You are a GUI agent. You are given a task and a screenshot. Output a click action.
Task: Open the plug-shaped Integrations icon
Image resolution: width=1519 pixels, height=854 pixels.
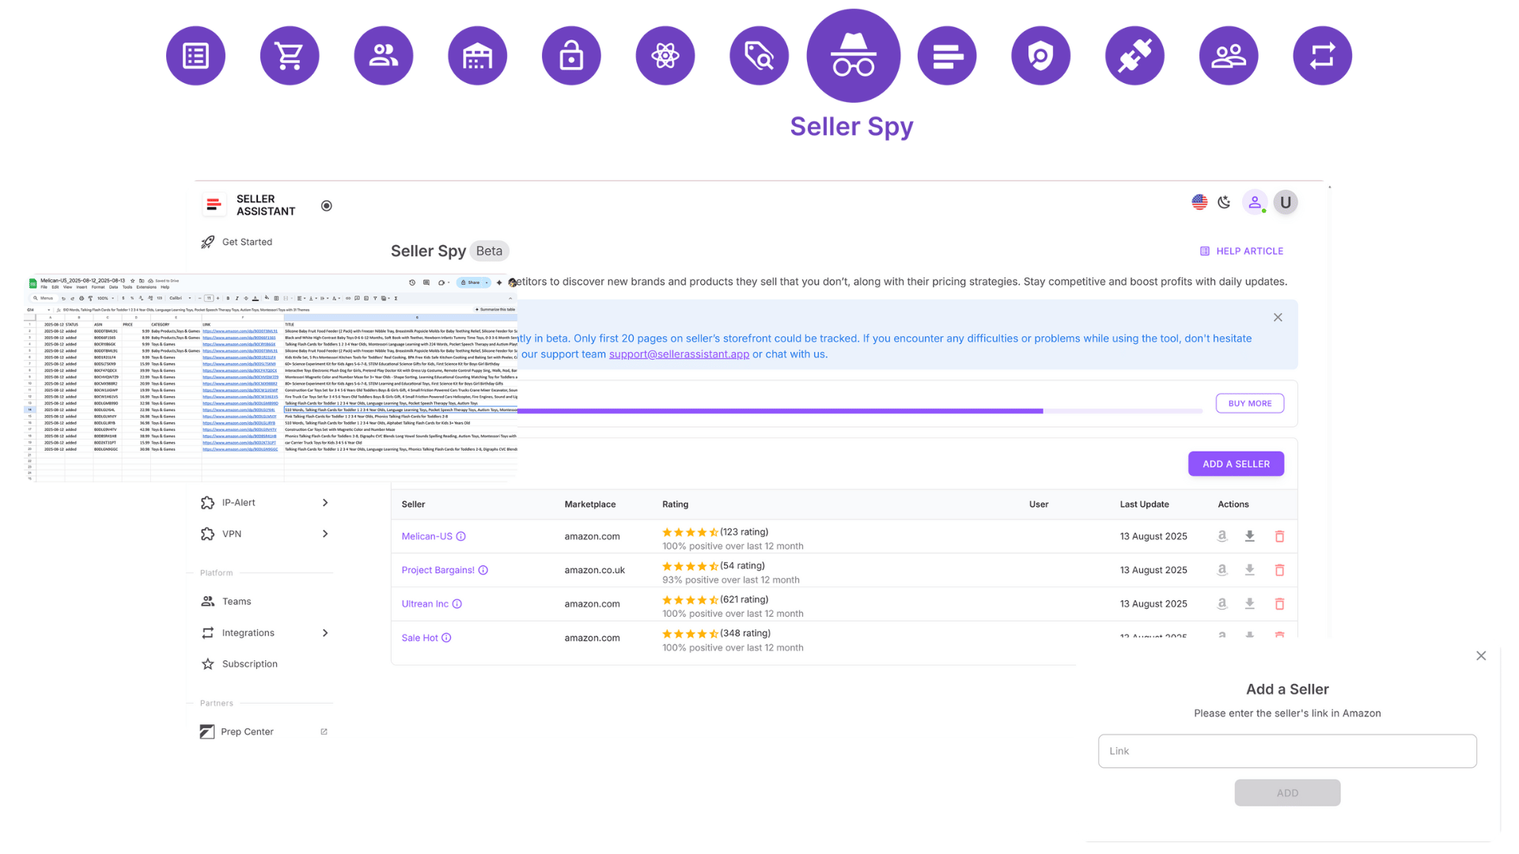(1135, 55)
